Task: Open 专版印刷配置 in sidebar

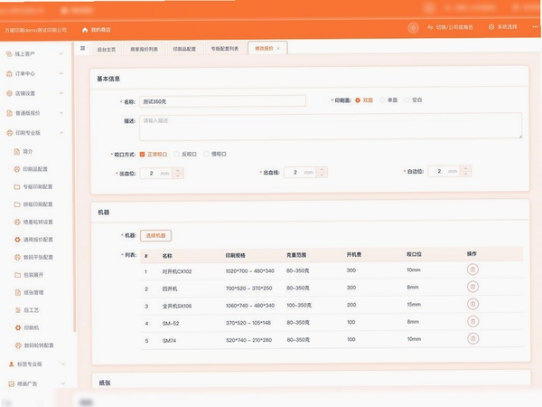Action: [38, 186]
